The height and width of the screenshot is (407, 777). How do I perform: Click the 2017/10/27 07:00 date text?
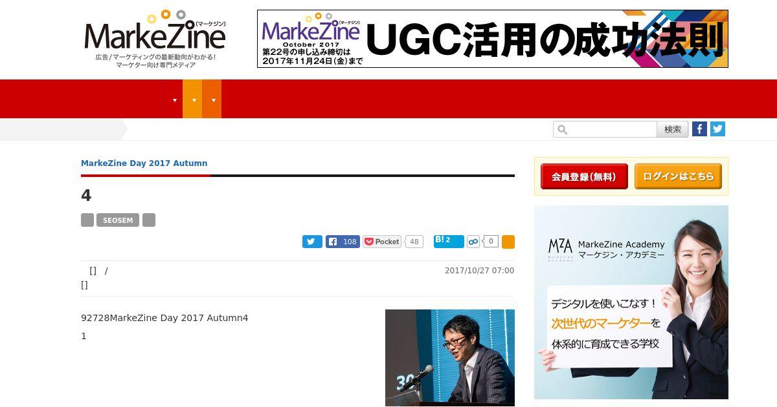click(x=479, y=271)
